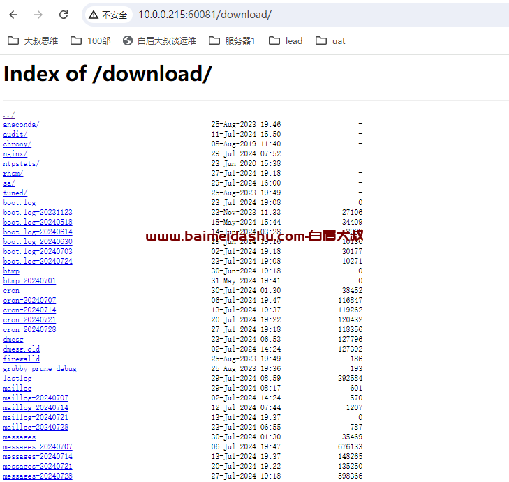Download boot.log-20240724 file
This screenshot has height=482, width=509.
tap(38, 261)
